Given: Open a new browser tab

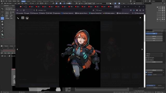Looking at the screenshot, I should point(125,7).
